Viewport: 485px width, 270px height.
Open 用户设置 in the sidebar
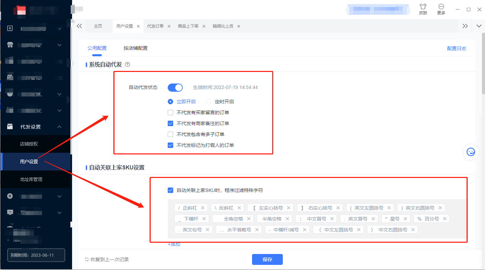(x=29, y=162)
